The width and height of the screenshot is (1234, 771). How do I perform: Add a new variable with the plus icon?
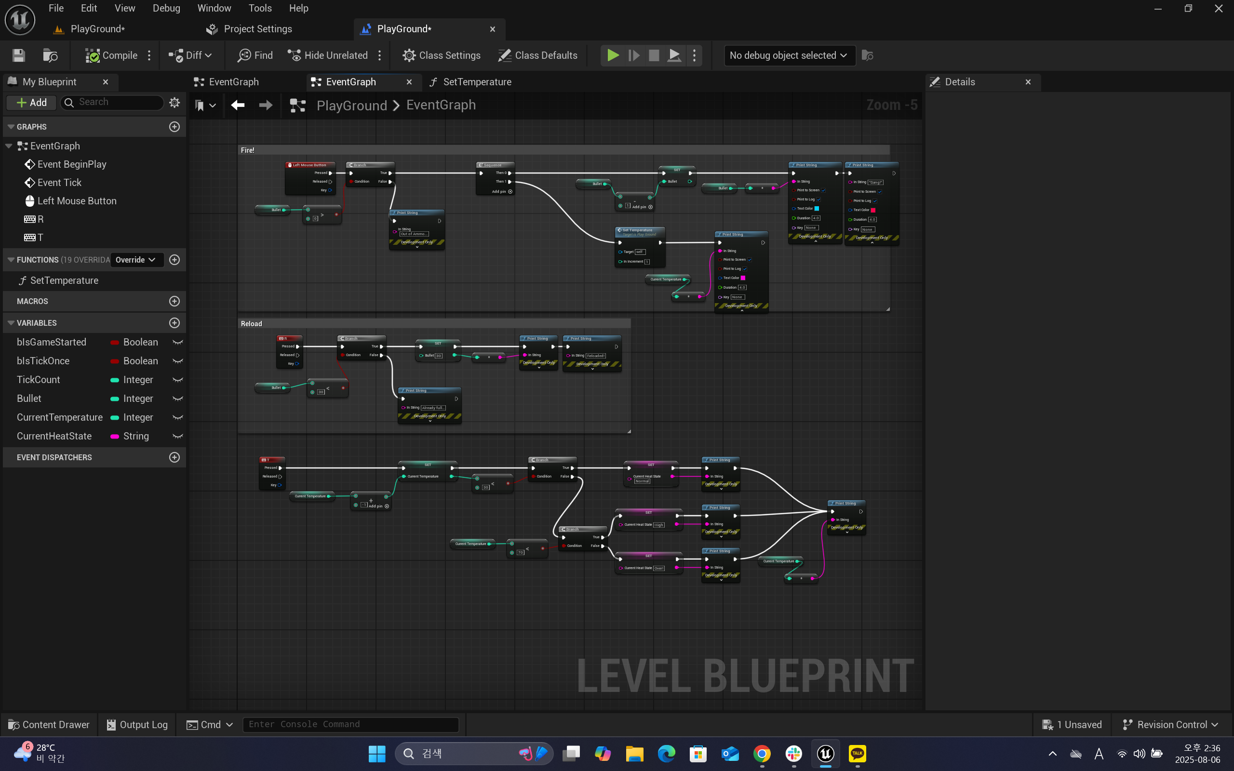click(174, 323)
